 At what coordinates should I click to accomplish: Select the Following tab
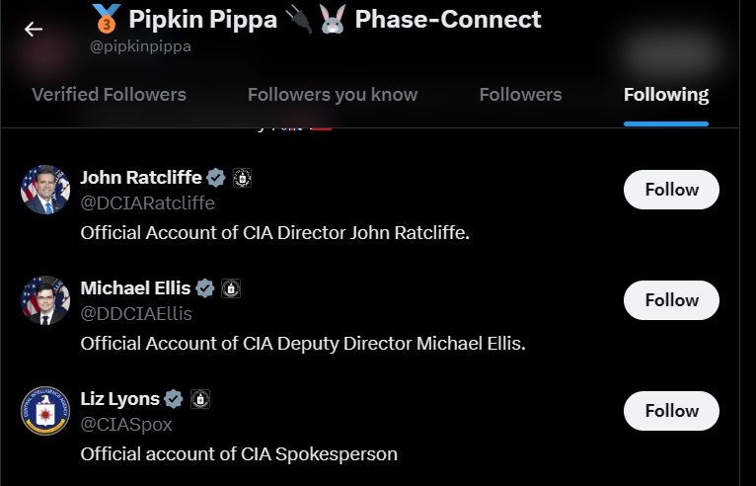click(666, 95)
